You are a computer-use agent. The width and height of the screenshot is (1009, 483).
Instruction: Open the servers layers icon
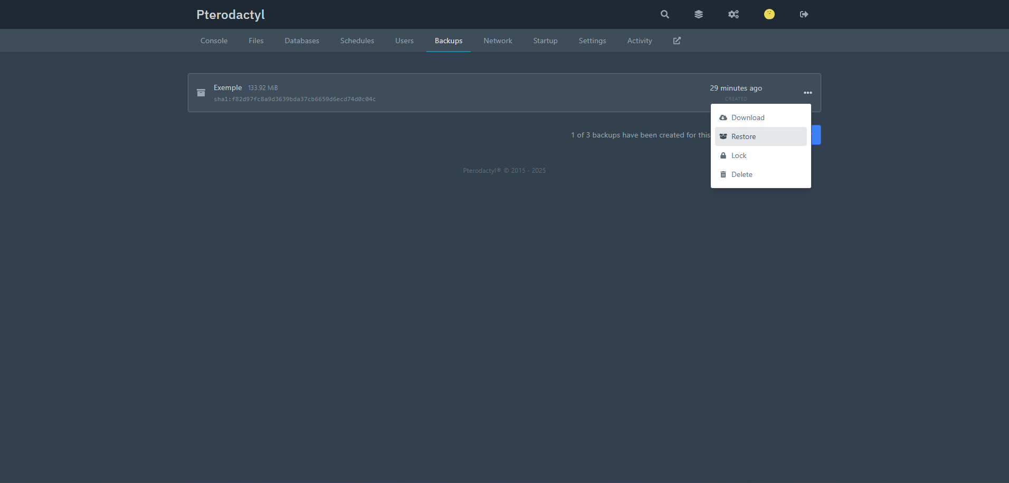coord(699,14)
